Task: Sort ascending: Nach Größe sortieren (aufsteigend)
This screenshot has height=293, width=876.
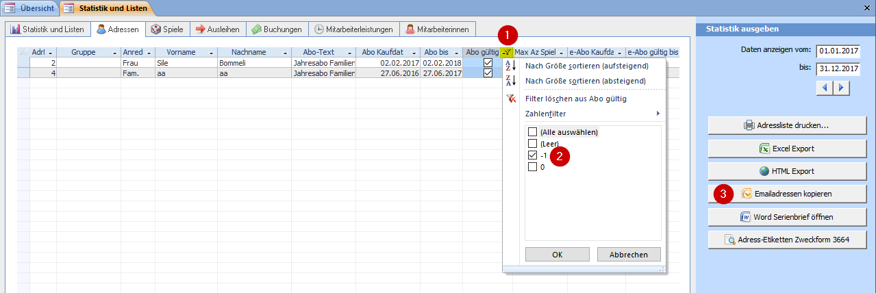Action: tap(586, 66)
